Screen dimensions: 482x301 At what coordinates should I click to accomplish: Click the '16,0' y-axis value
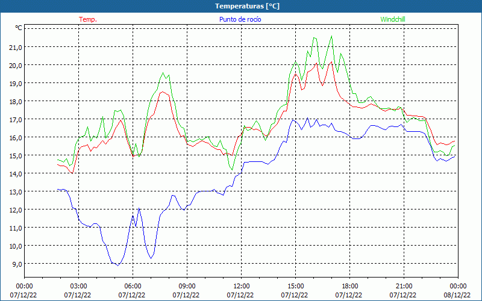pyautogui.click(x=16, y=137)
